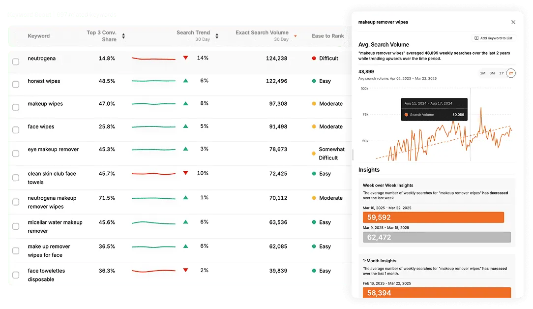
Task: Sort by Search Trend arrows
Action: pyautogui.click(x=217, y=36)
